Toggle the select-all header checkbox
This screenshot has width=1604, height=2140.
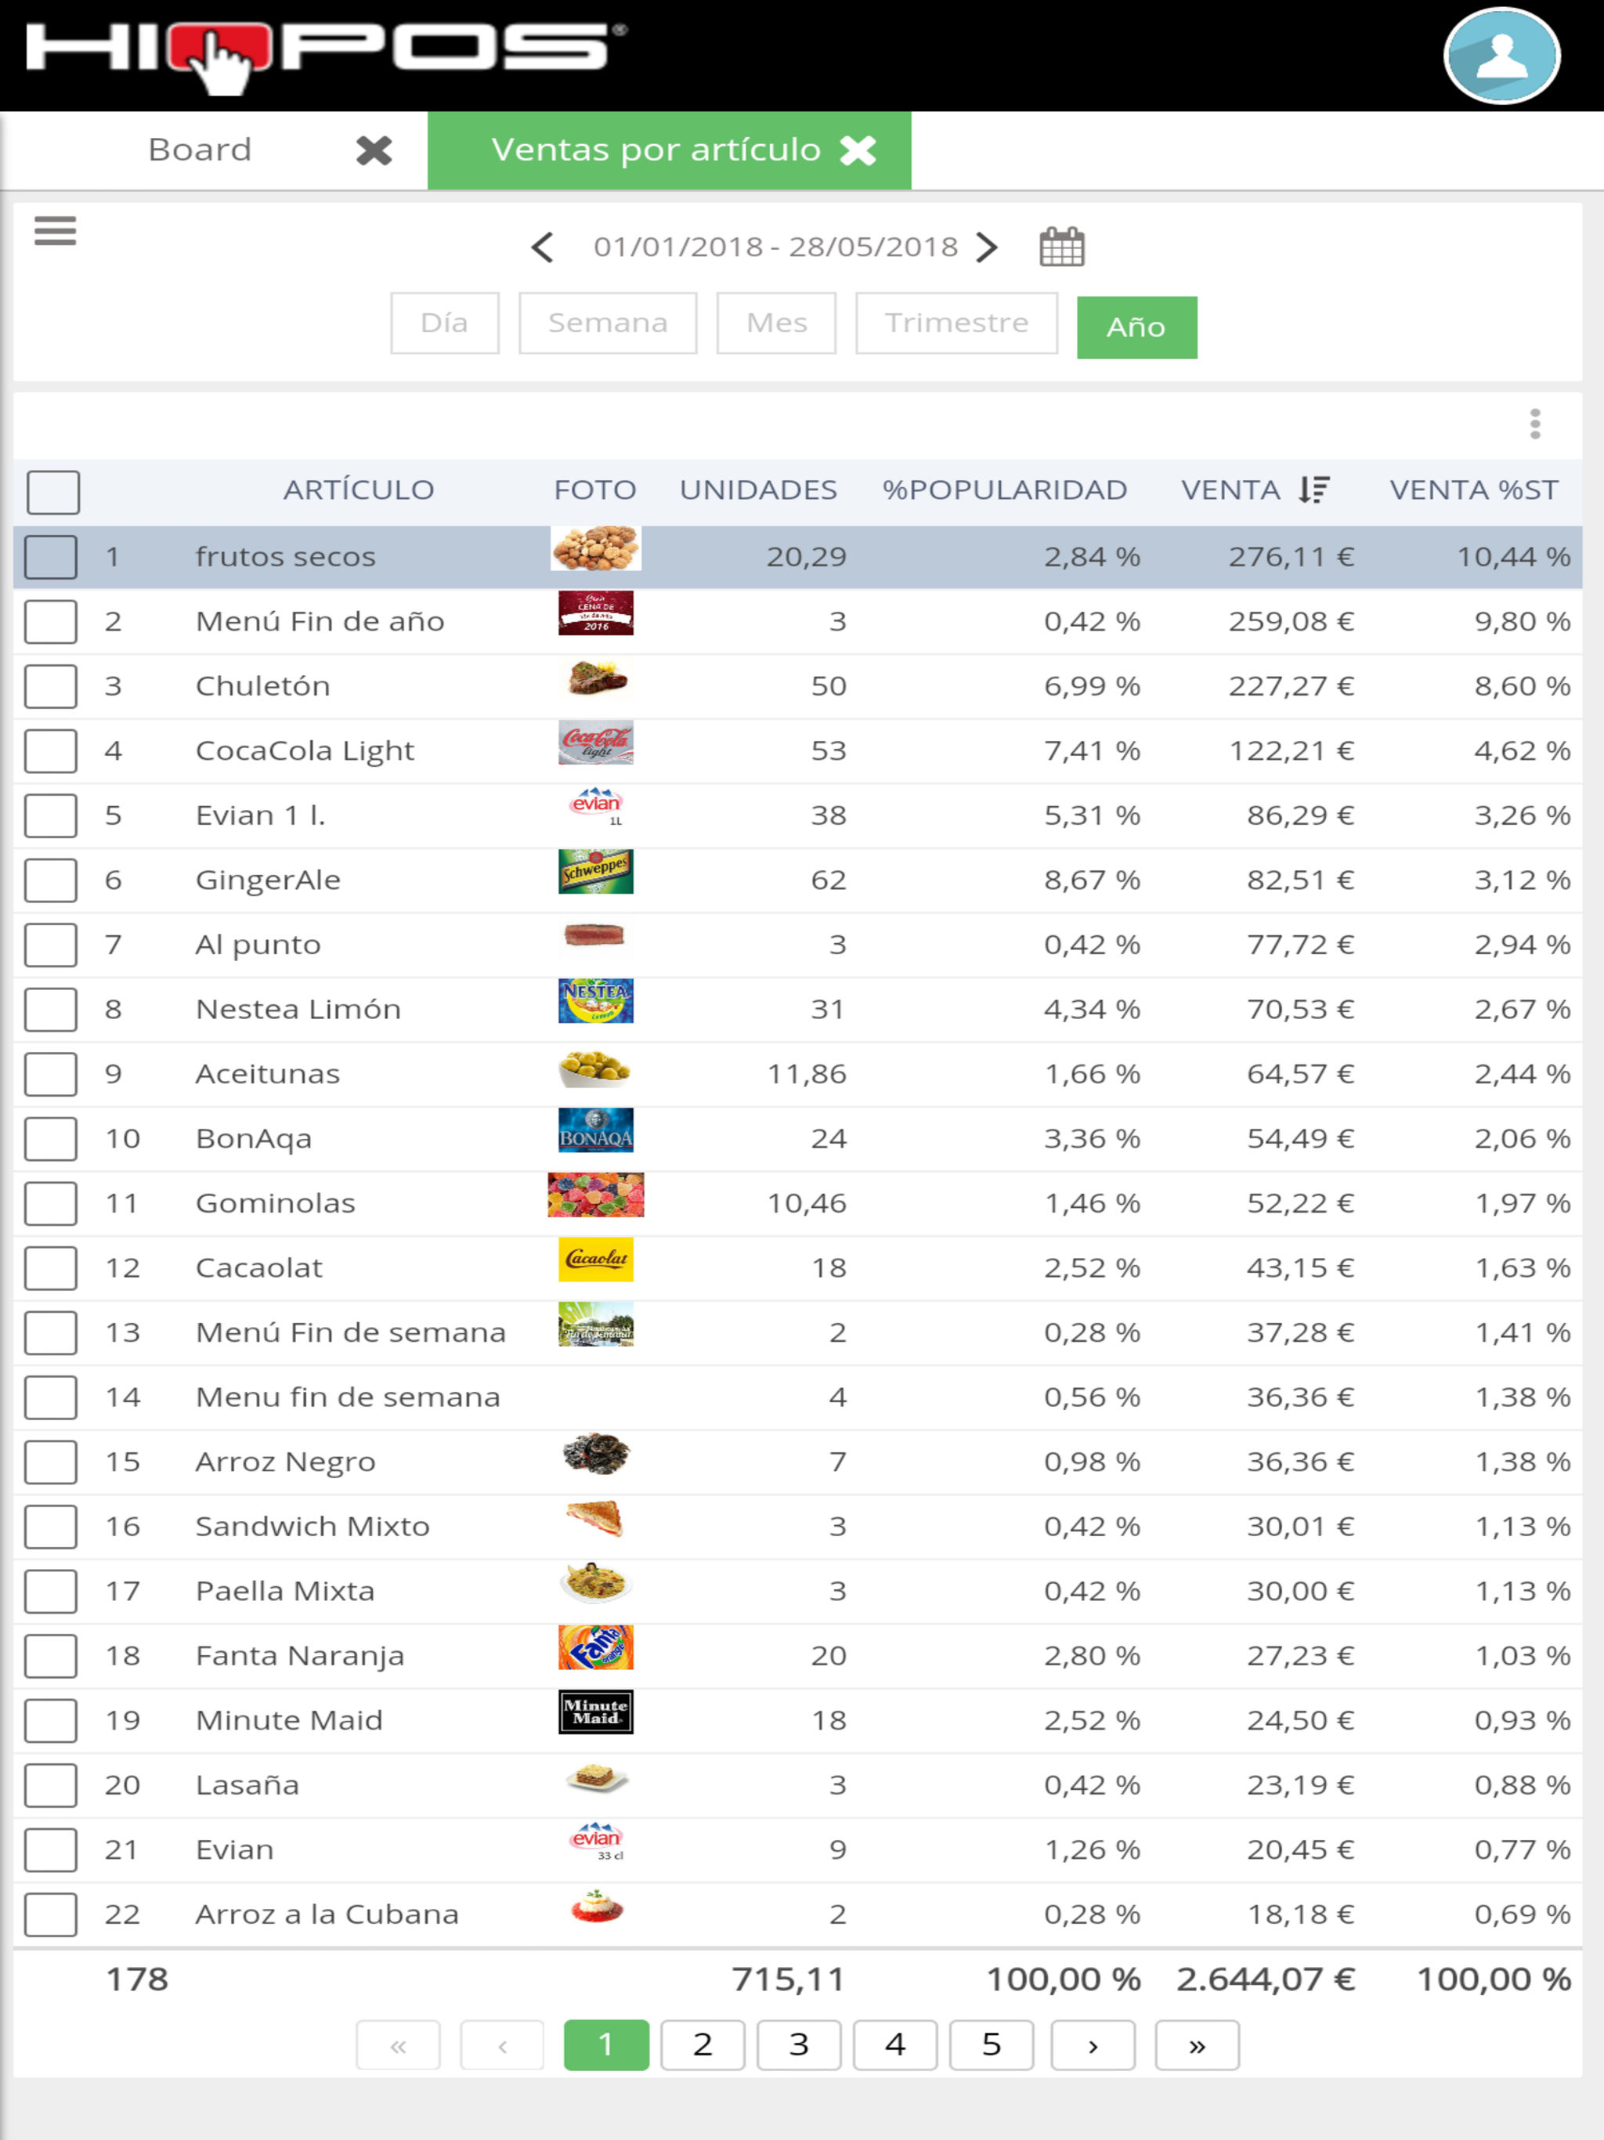pos(53,493)
